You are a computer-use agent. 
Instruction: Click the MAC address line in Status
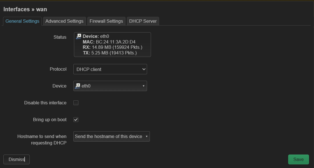click(109, 42)
